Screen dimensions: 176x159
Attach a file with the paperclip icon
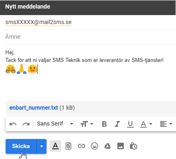coord(68,146)
